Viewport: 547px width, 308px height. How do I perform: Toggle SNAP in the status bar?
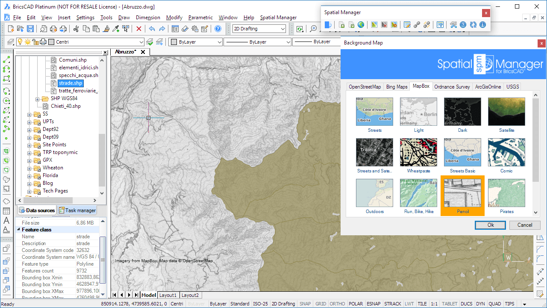[x=305, y=304]
